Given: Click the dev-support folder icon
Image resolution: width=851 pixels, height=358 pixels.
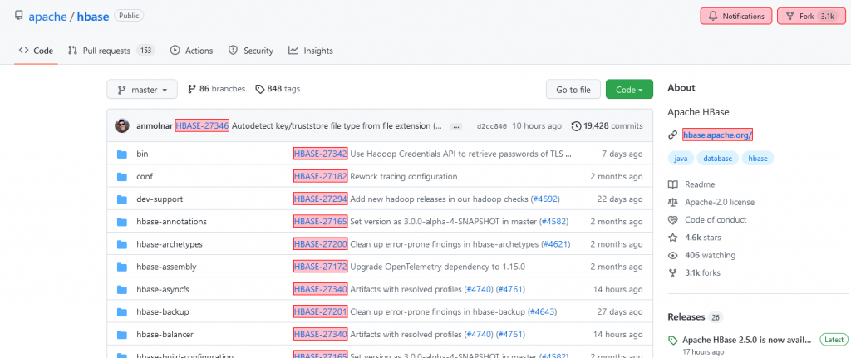Looking at the screenshot, I should (121, 199).
